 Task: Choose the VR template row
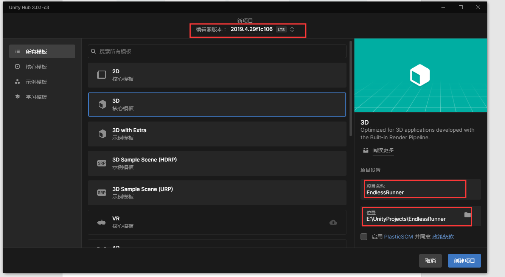click(217, 222)
